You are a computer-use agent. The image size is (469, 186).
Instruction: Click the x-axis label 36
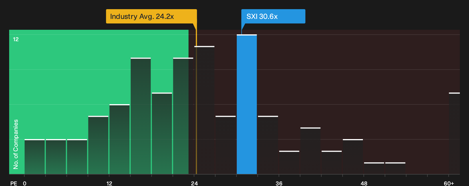point(279,183)
